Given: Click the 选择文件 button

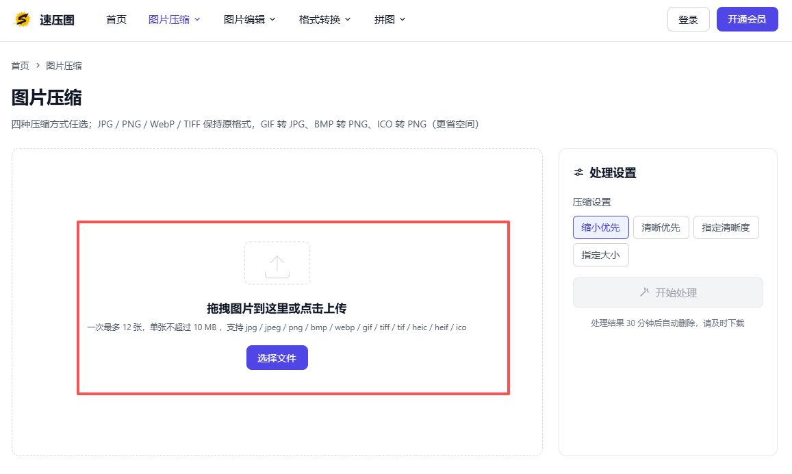Looking at the screenshot, I should (277, 358).
